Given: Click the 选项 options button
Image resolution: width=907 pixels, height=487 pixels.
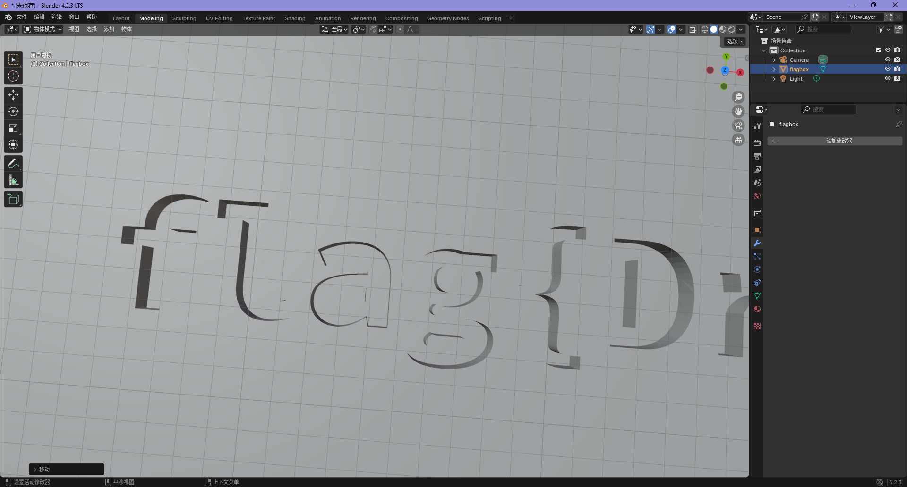Looking at the screenshot, I should (x=735, y=42).
